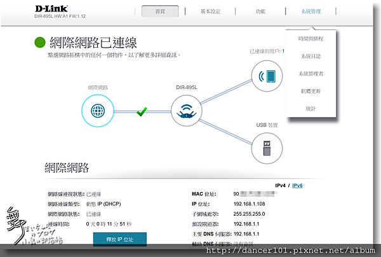Viewport: 381px width, 257px height.
Task: Open the USB device icon
Action: [x=267, y=148]
